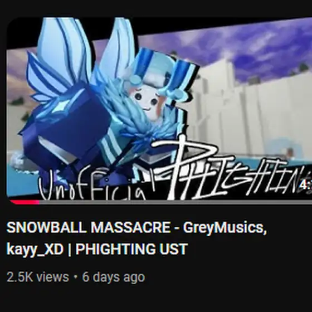Click the word GreyMusics in the title
This screenshot has height=312, width=312.
click(x=225, y=227)
